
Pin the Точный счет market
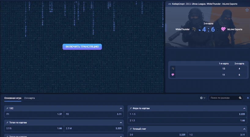coord(131,129)
